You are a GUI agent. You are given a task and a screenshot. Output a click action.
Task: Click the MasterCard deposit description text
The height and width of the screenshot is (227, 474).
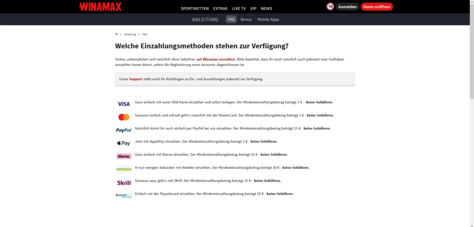coord(234,115)
